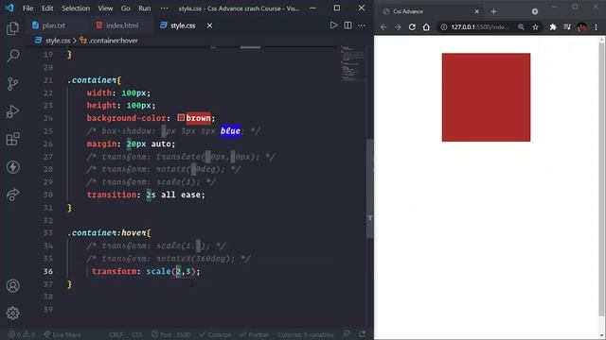Click the site information icon in address bar

tap(444, 27)
